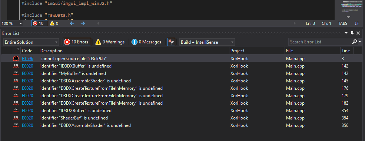Click the Ch: 1 column indicator
365x141 pixels.
click(x=326, y=23)
